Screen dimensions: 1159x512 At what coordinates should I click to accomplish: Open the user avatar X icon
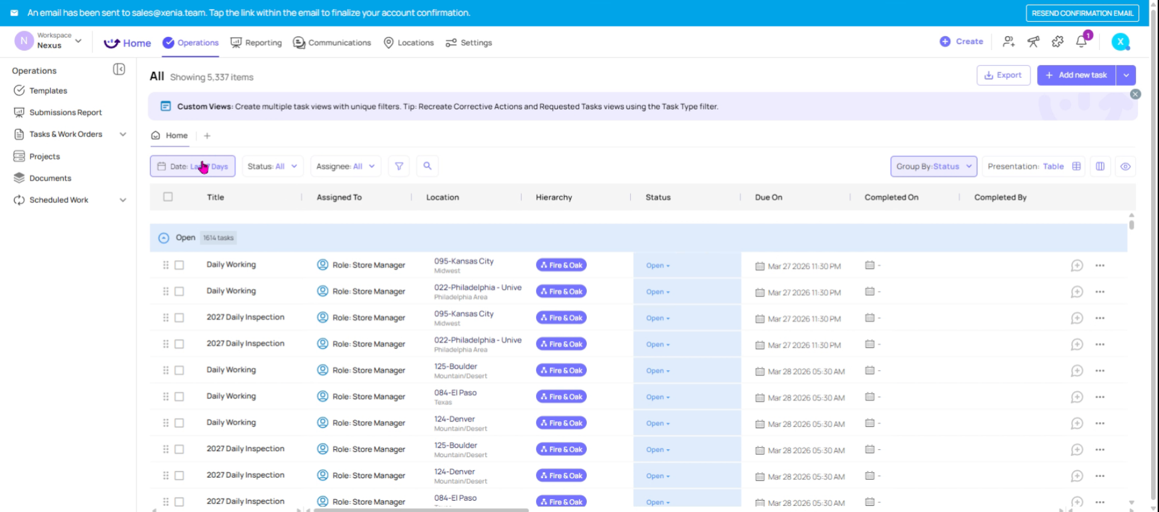[x=1121, y=42]
